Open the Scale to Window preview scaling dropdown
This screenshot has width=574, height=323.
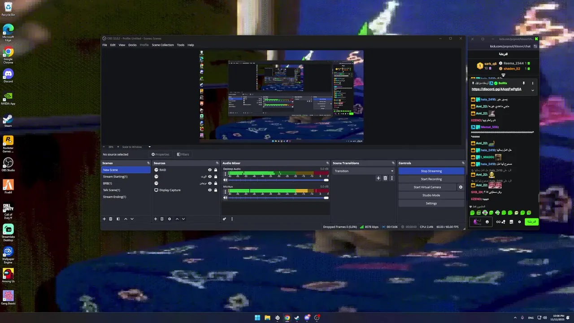[x=136, y=147]
